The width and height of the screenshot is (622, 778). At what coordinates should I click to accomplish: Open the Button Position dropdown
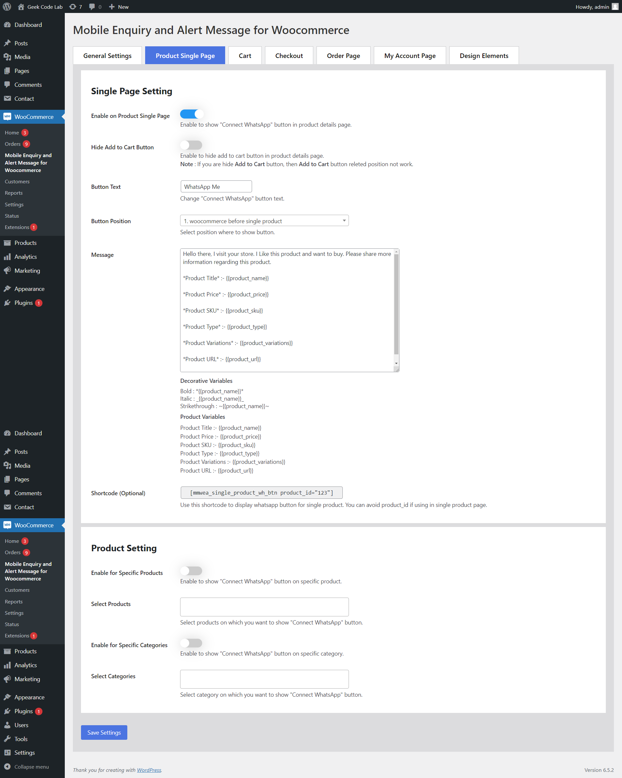click(x=264, y=221)
